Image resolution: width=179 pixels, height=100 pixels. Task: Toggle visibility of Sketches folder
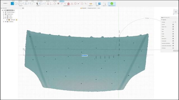[x=6, y=22]
